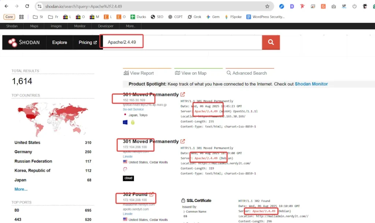Bookmark this page with the star icon
Screen dimensions: 375x223
[267, 7]
